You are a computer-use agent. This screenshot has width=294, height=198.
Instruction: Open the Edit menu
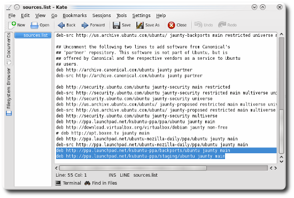point(25,15)
